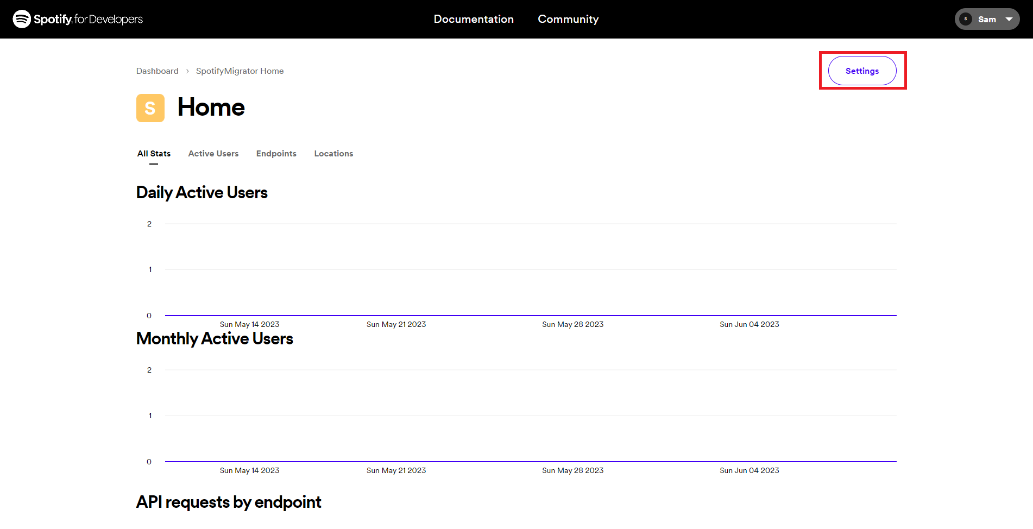Click the Daily Active Users heading
The height and width of the screenshot is (529, 1033).
[202, 193]
